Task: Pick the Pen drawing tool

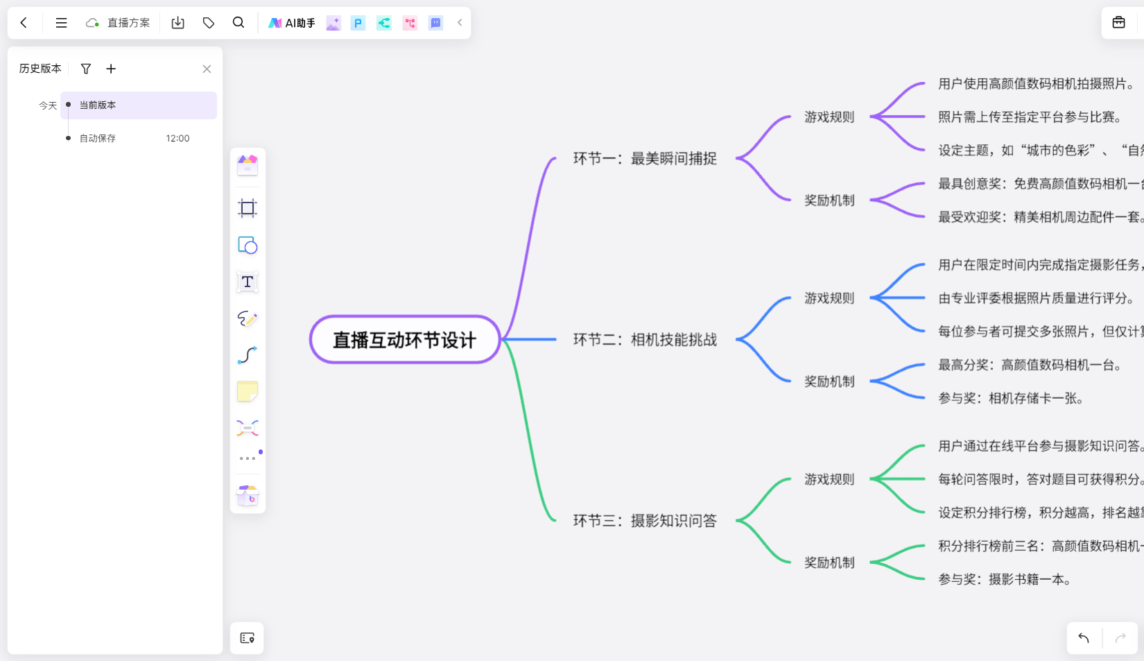Action: coord(248,318)
